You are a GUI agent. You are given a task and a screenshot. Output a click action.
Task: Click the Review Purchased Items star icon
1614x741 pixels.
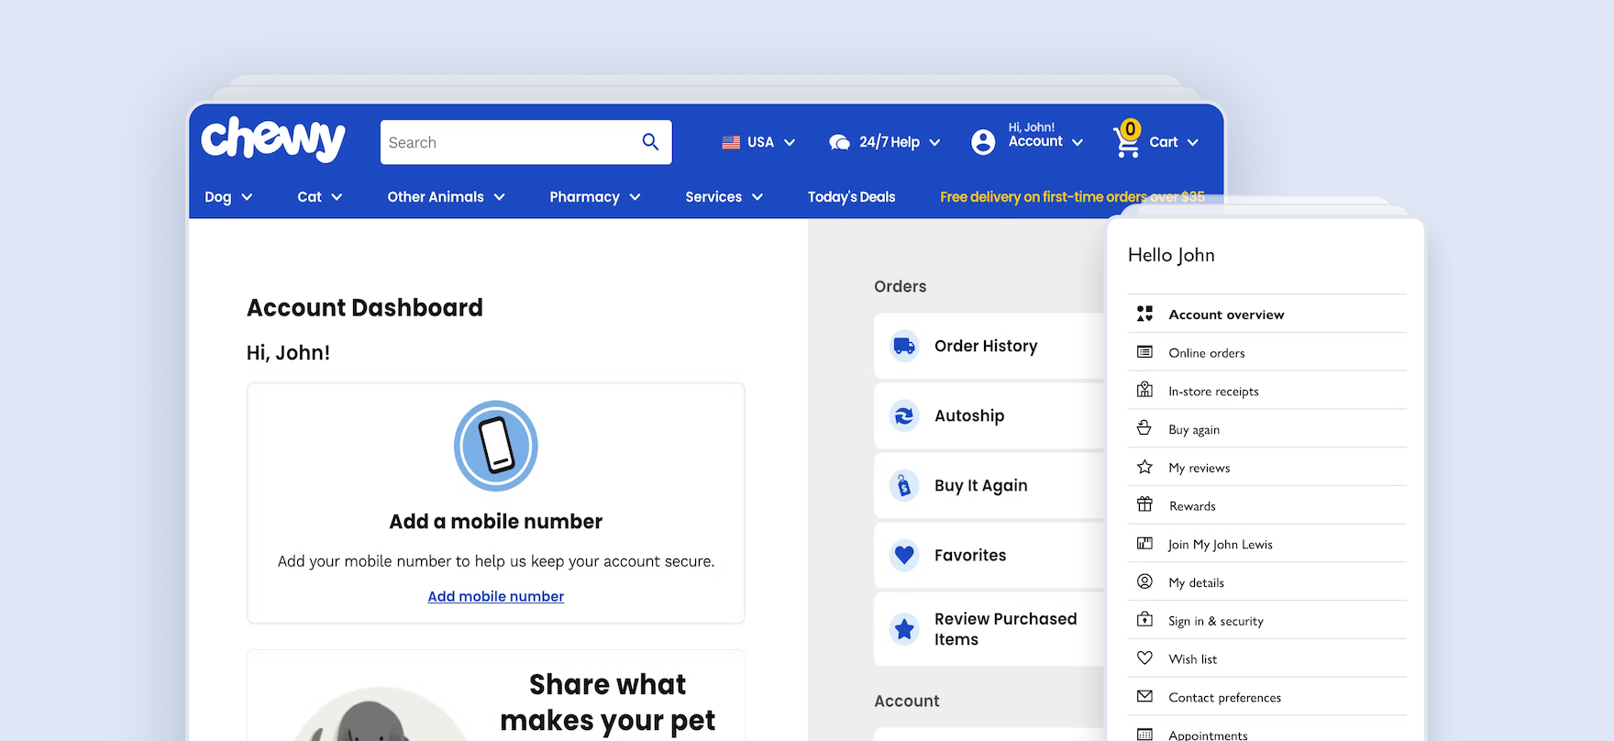click(904, 629)
